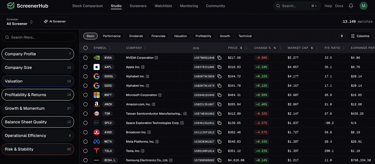Open side panel icon next to Apple Inc.
The image size is (375, 164).
pyautogui.click(x=143, y=67)
